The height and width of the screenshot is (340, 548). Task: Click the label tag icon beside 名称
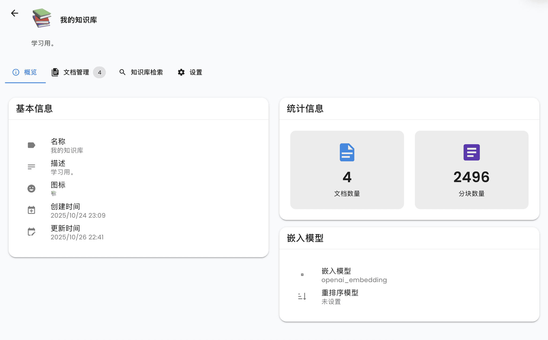[x=31, y=145]
